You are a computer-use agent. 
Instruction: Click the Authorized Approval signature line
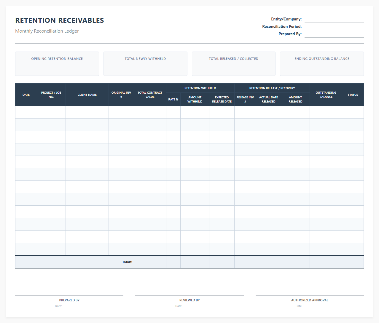pyautogui.click(x=310, y=295)
